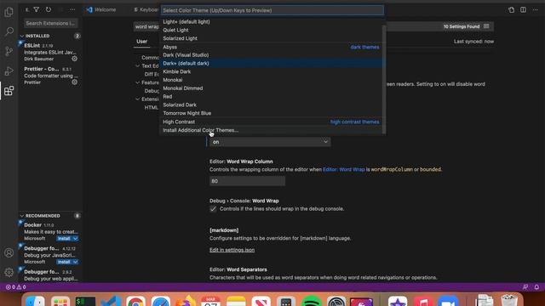This screenshot has width=545, height=306.
Task: Select Dark+ (default dark) theme
Action: tap(271, 63)
